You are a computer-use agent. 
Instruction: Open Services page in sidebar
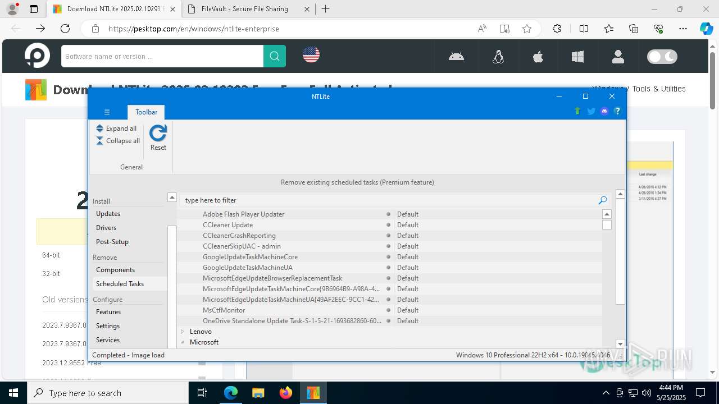(x=129, y=340)
